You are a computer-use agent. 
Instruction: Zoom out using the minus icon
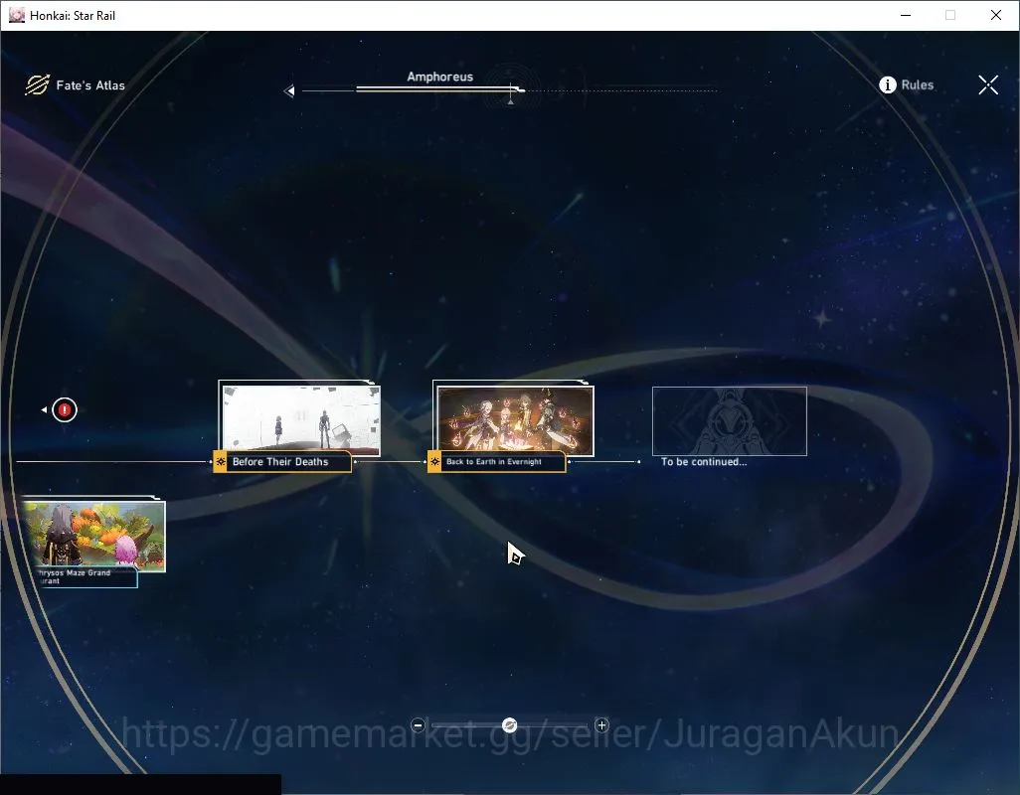(x=419, y=725)
